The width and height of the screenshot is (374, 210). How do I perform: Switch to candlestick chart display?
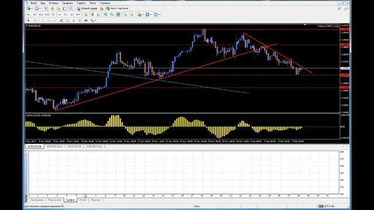click(x=92, y=15)
